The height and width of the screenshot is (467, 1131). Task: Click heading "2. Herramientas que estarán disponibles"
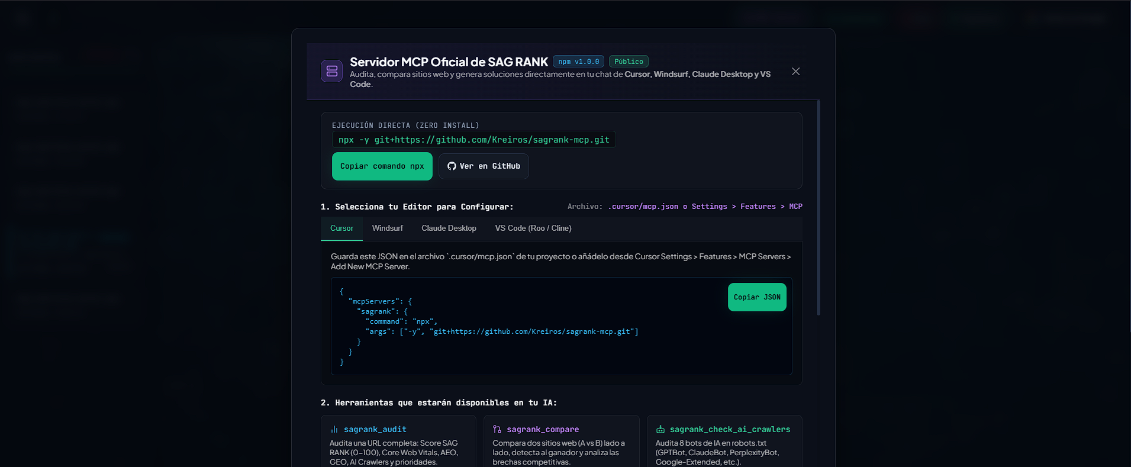(x=439, y=402)
